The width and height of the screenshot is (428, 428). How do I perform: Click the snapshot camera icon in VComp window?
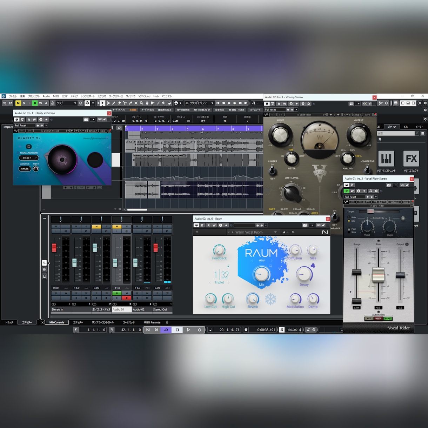pos(351,104)
